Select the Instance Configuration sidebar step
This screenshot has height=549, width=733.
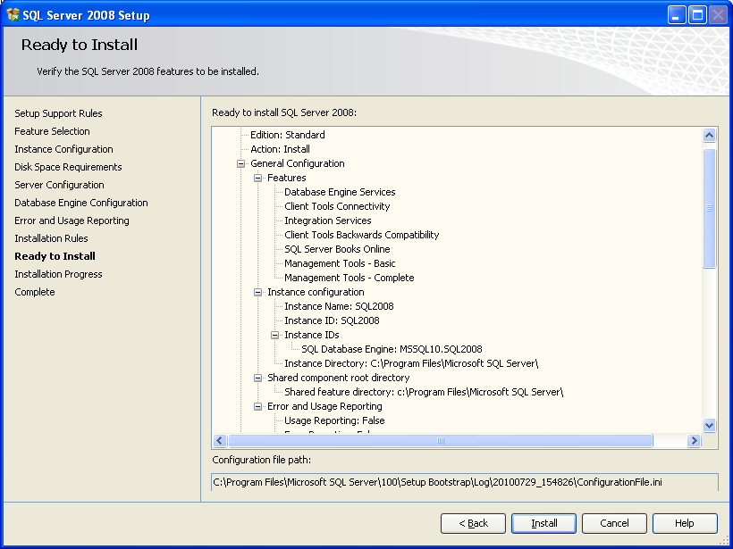63,149
